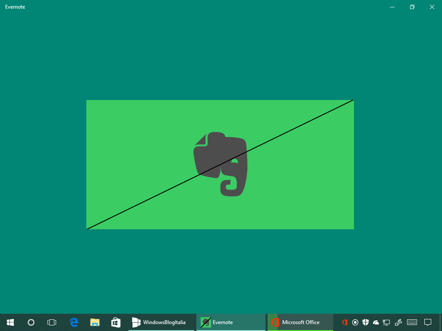Open Task View from the taskbar

point(52,322)
